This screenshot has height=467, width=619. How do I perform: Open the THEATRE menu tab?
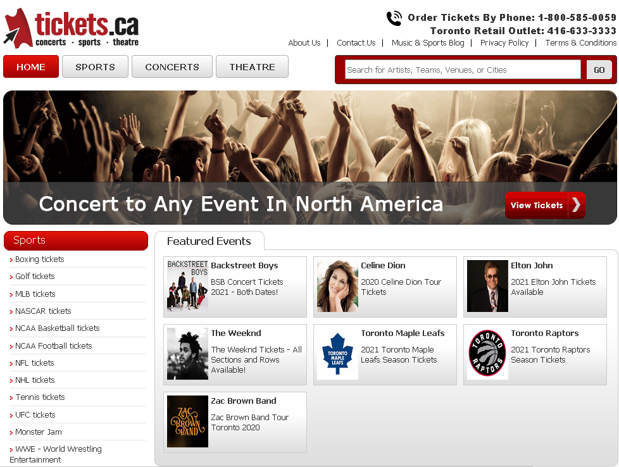(253, 66)
